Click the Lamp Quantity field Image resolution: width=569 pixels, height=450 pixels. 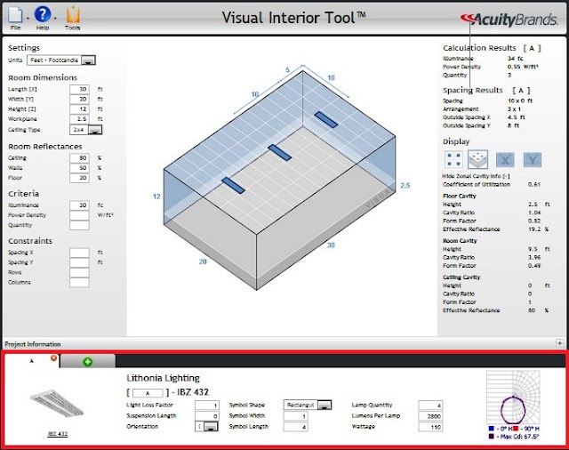pyautogui.click(x=430, y=405)
